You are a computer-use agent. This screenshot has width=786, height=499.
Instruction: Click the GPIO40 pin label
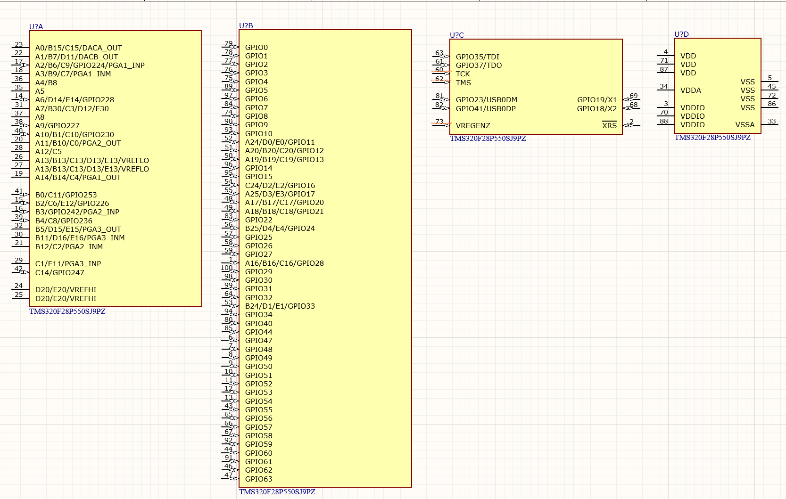(x=259, y=324)
